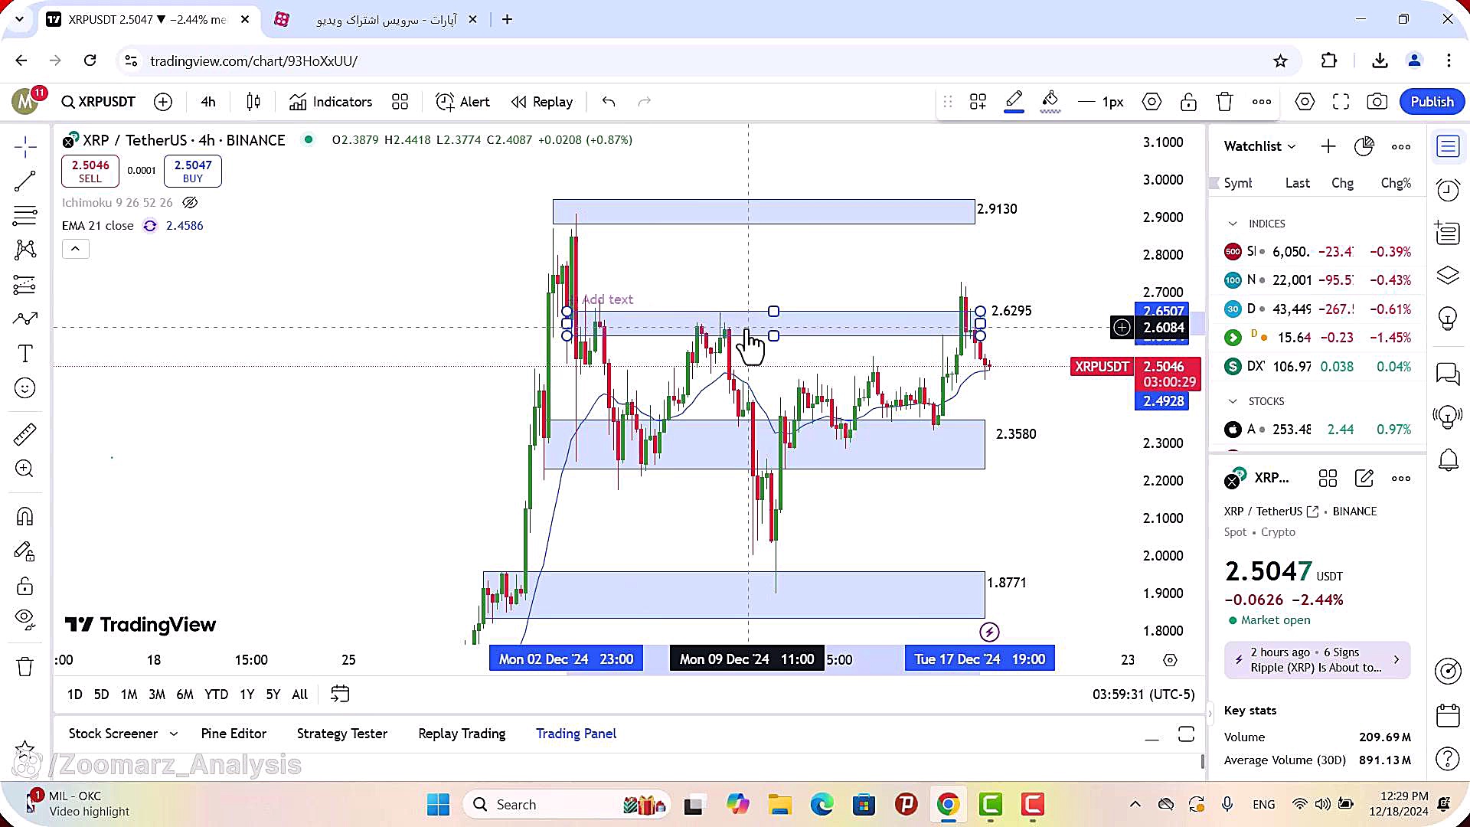The image size is (1470, 827).
Task: Add a symbol to compare
Action: pos(163,102)
